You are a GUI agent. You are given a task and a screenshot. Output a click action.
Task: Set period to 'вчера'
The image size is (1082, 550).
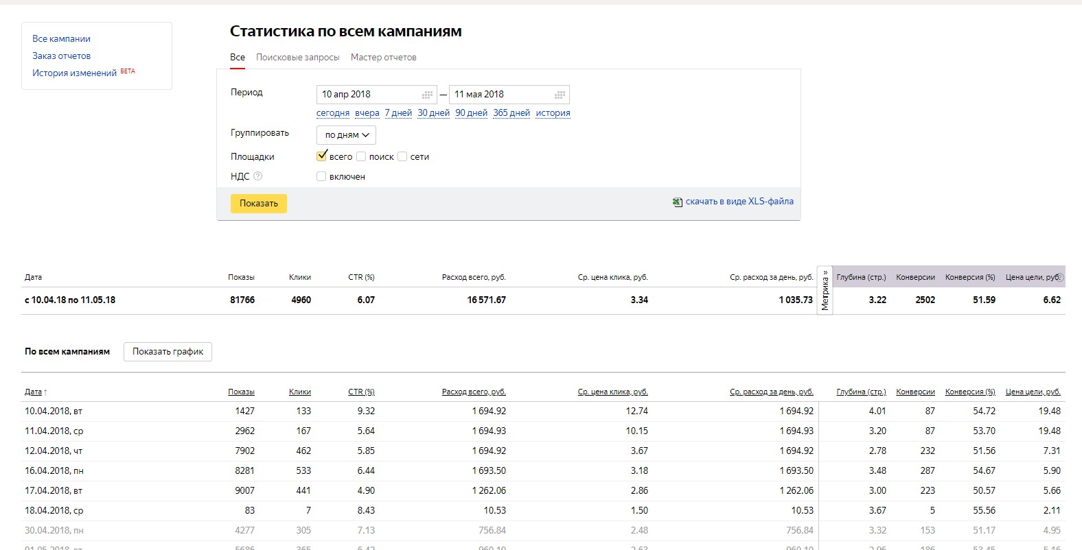367,112
